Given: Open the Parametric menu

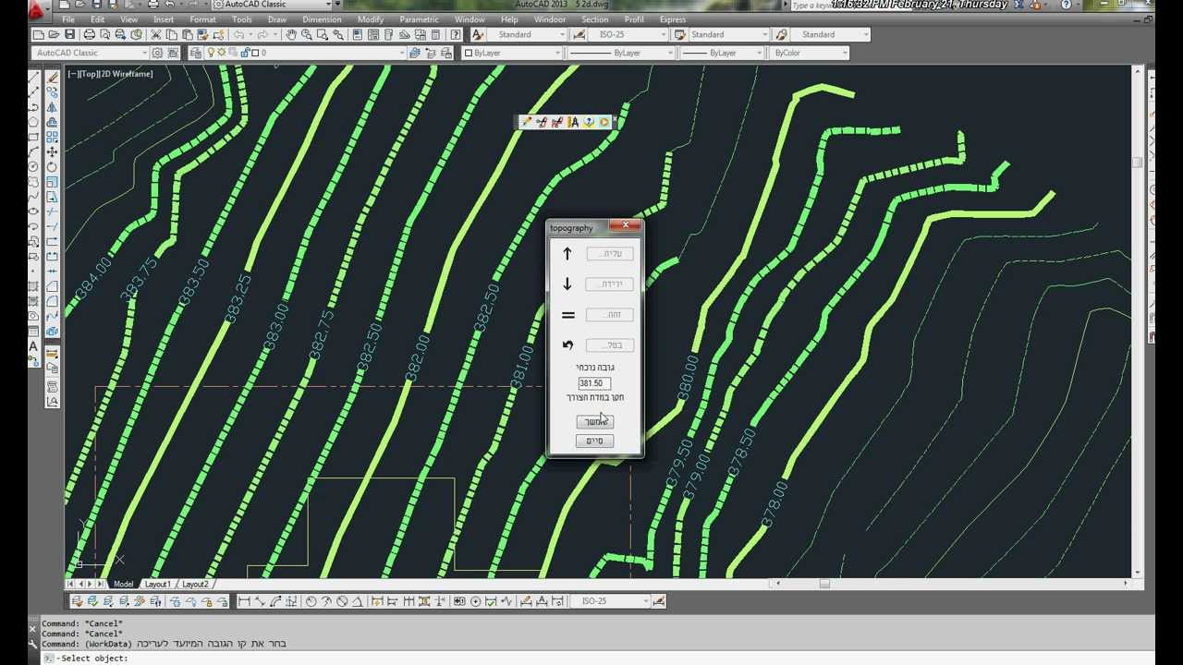Looking at the screenshot, I should pyautogui.click(x=419, y=19).
